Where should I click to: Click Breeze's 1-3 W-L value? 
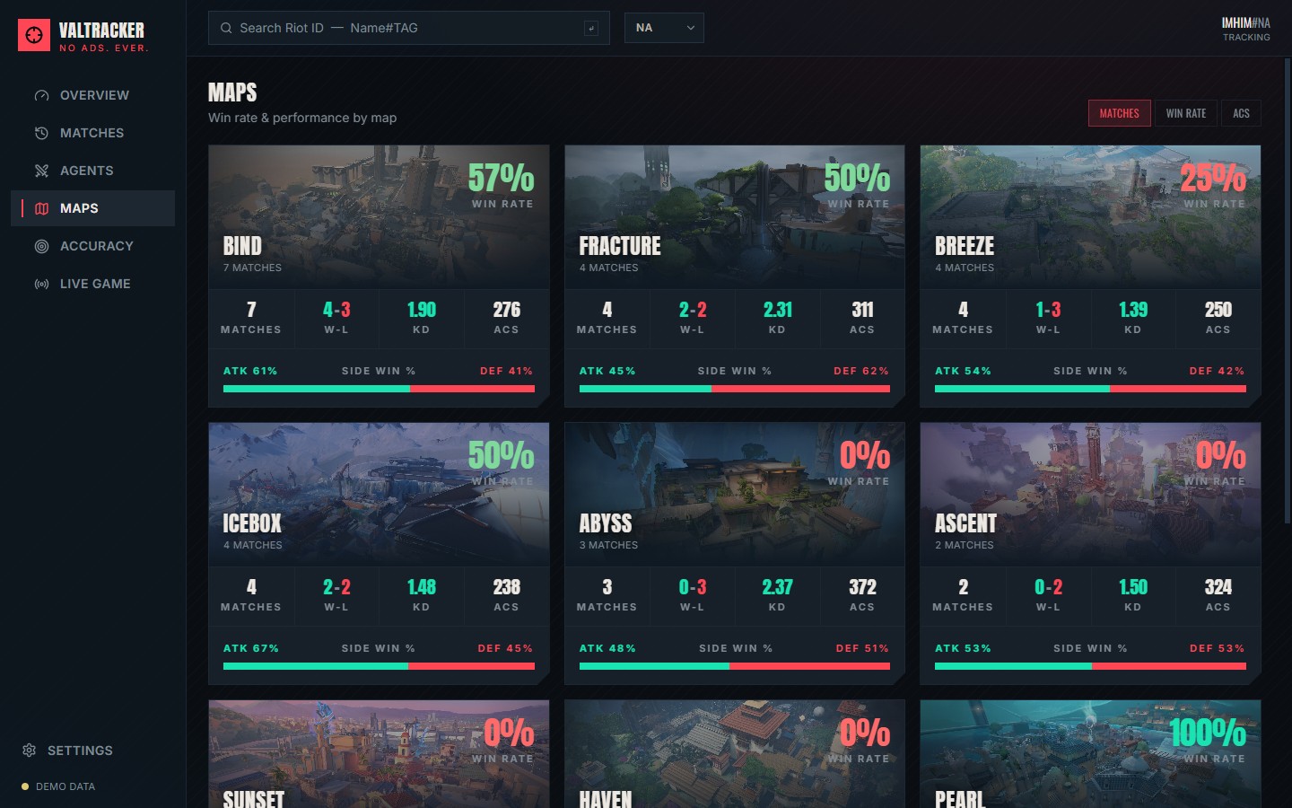[x=1048, y=310]
